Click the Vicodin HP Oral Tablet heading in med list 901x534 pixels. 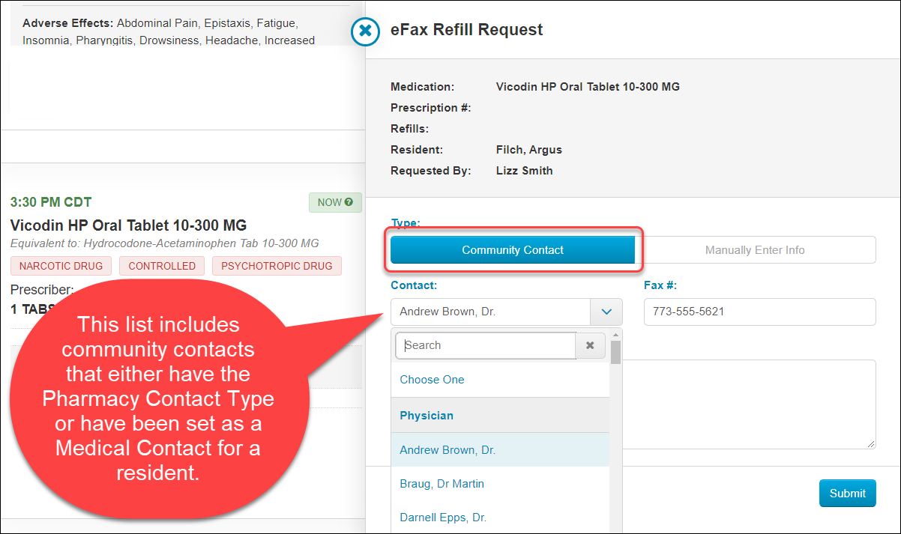(x=128, y=225)
